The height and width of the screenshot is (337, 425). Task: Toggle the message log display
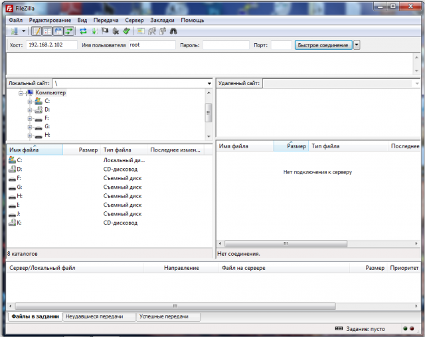tap(37, 31)
